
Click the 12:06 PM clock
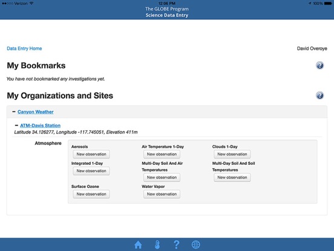coord(167,3)
